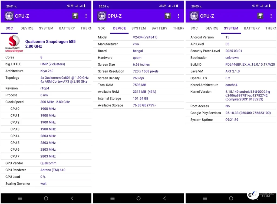This screenshot has width=277, height=204.
Task: Tap the trophy icon in left screen
Action: coord(75,16)
